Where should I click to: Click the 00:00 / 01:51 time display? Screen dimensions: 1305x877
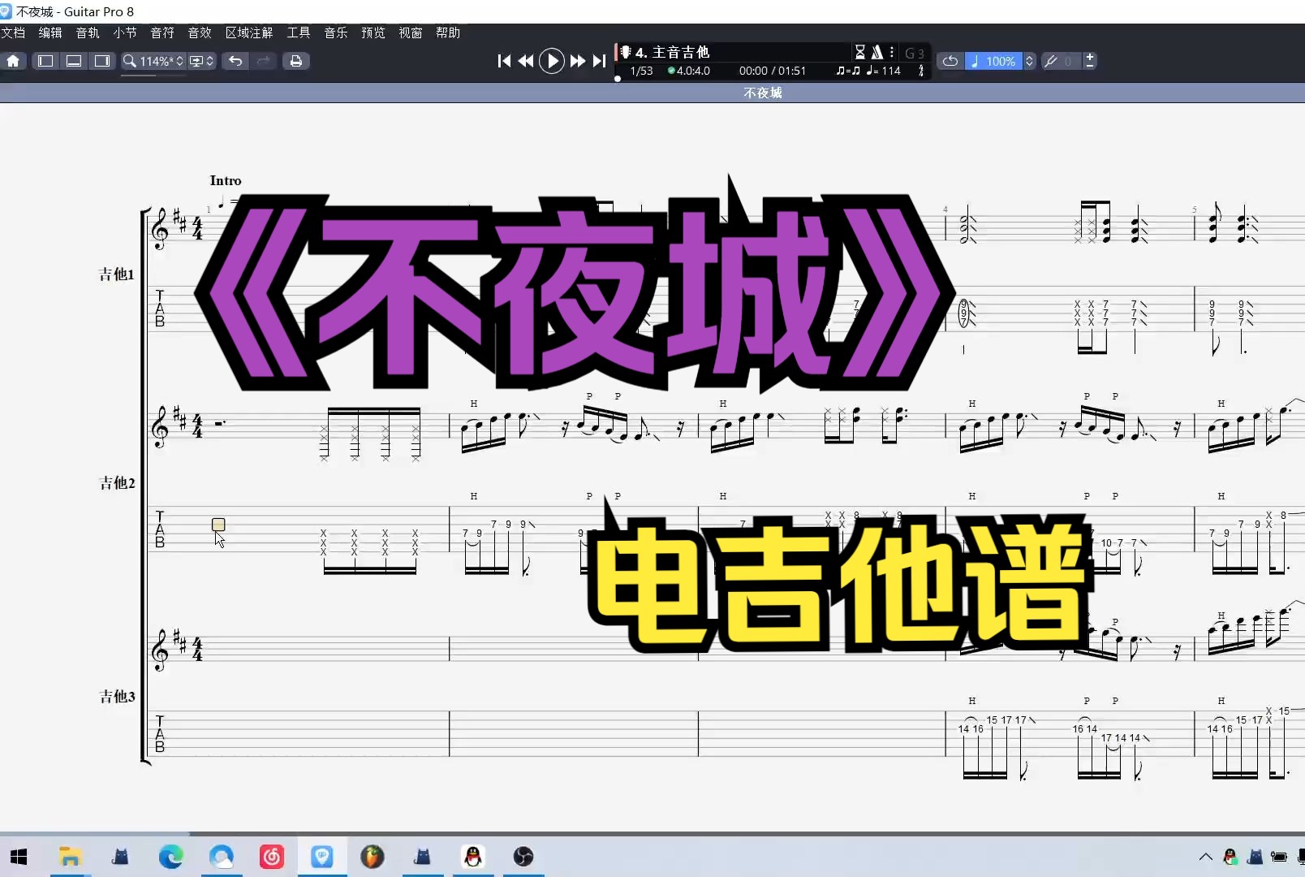[773, 71]
